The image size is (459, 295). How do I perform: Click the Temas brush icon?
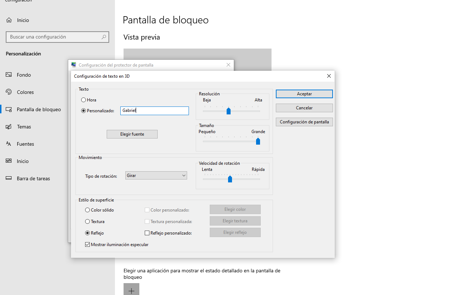[9, 127]
